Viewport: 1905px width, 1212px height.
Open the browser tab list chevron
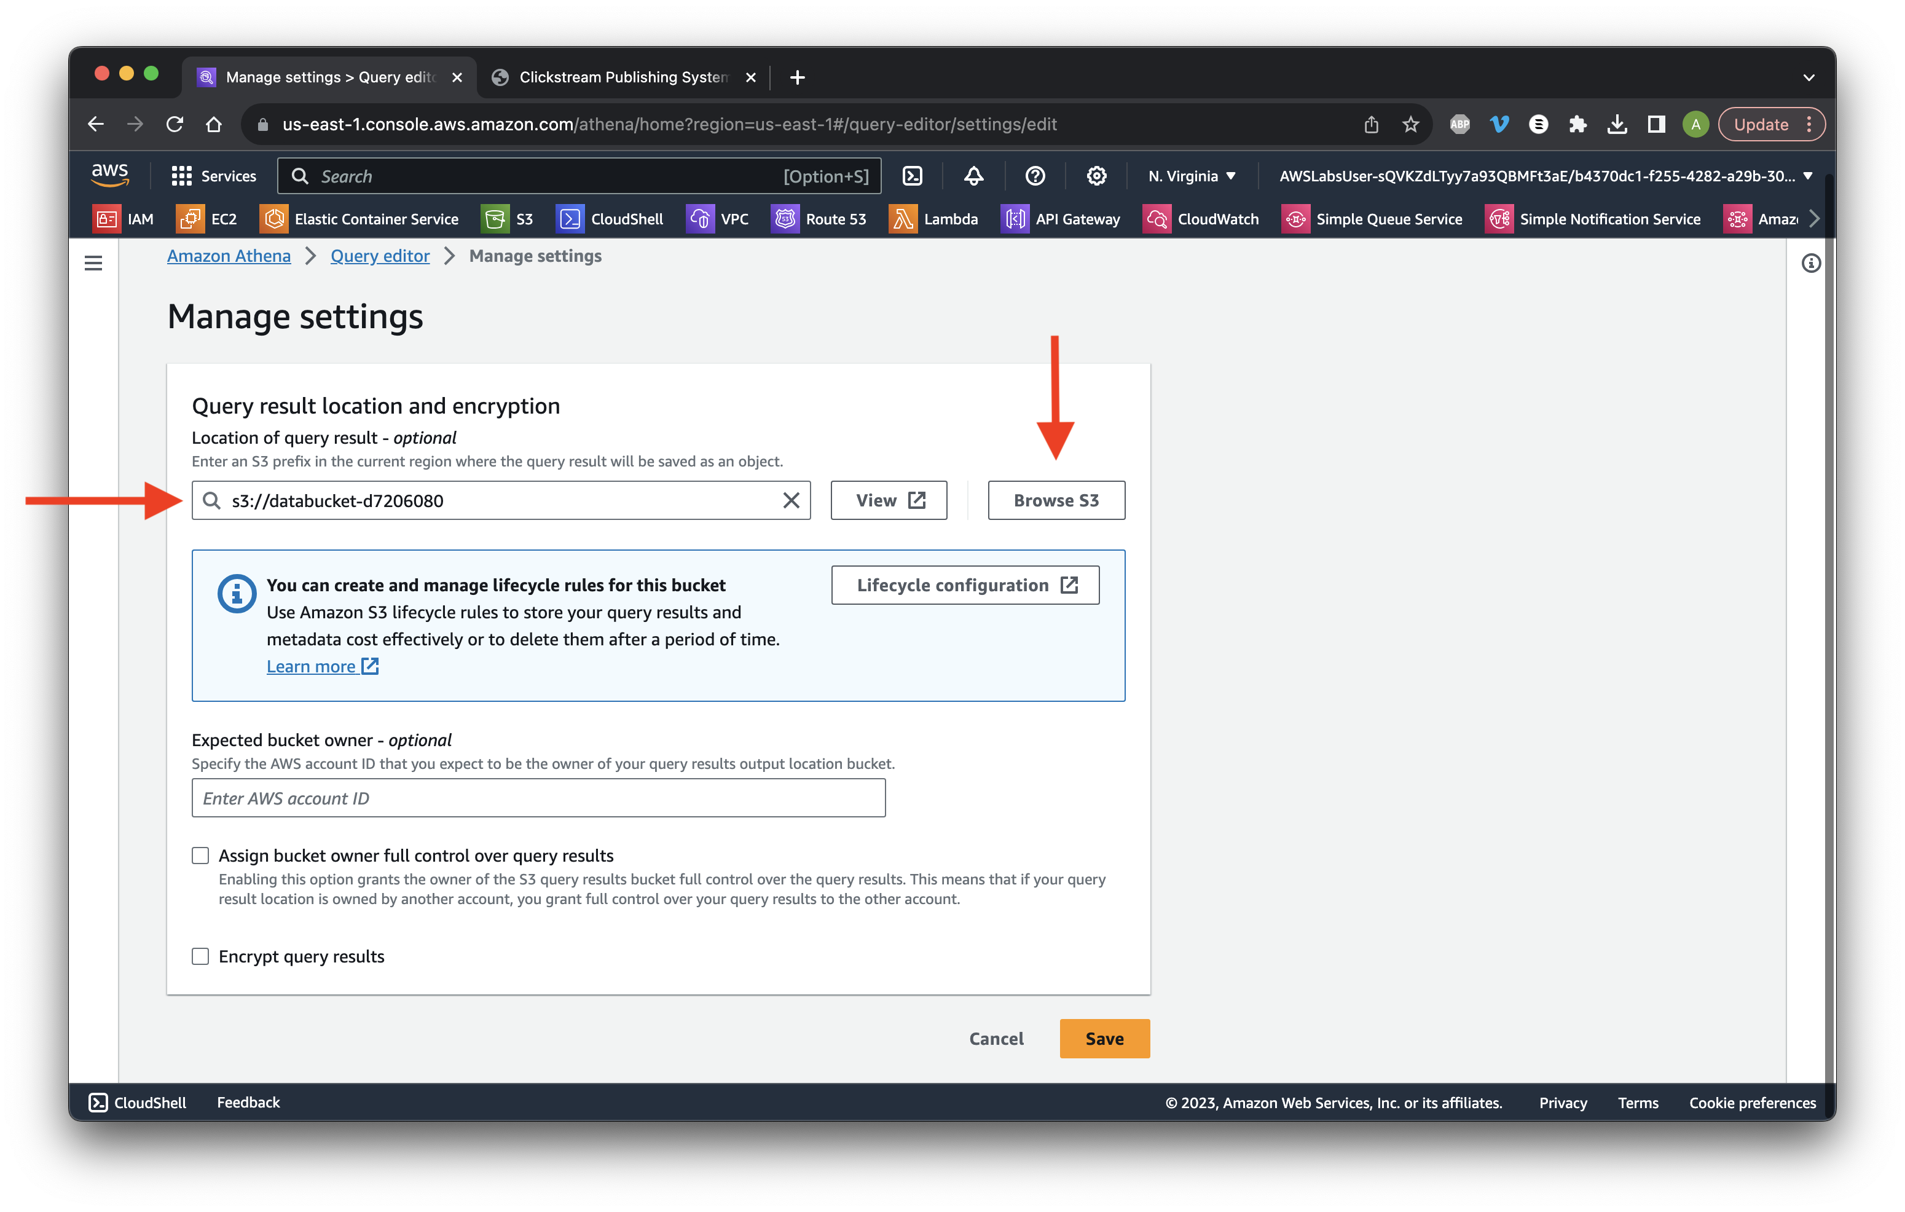pyautogui.click(x=1808, y=77)
